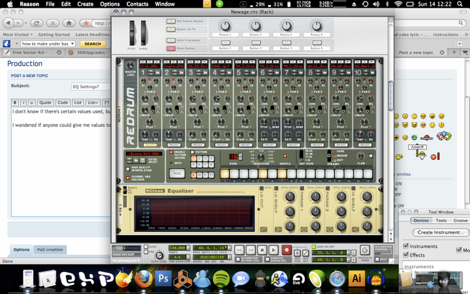The image size is (470, 294).
Task: Open Redrum patch browser folder icon
Action: coord(136,160)
